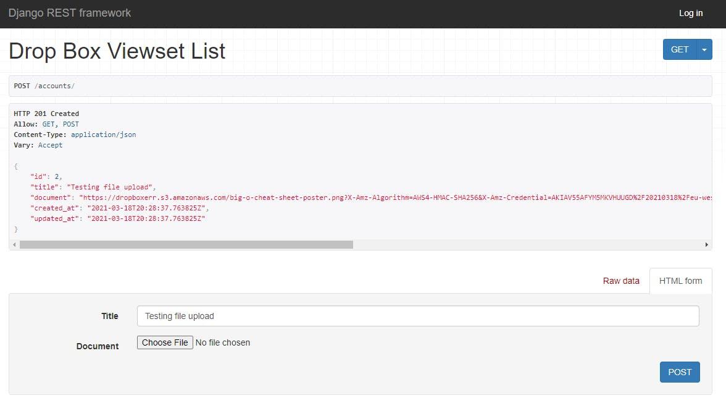The height and width of the screenshot is (398, 726).
Task: Follow the GET link in the Allow header
Action: click(48, 123)
